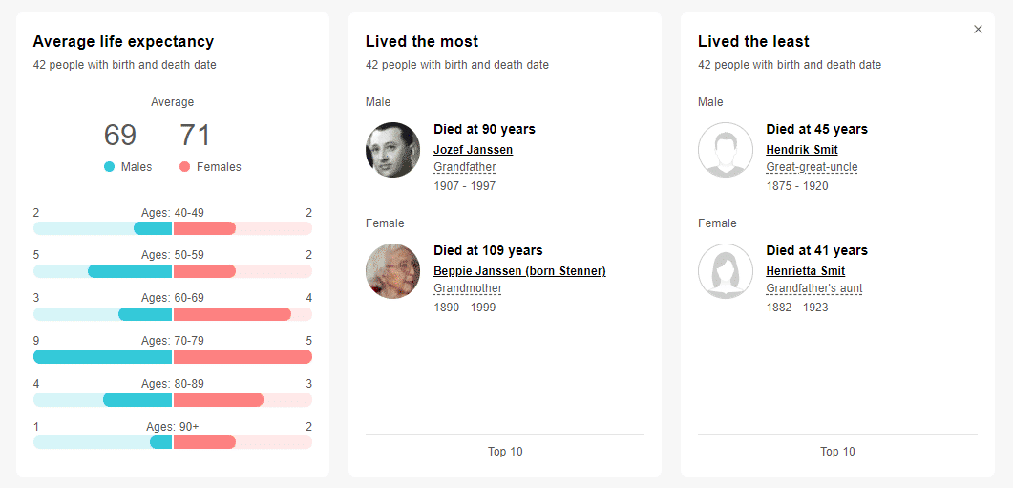This screenshot has width=1013, height=488.
Task: Open Beppie Janssen's profile photo
Action: pos(392,271)
